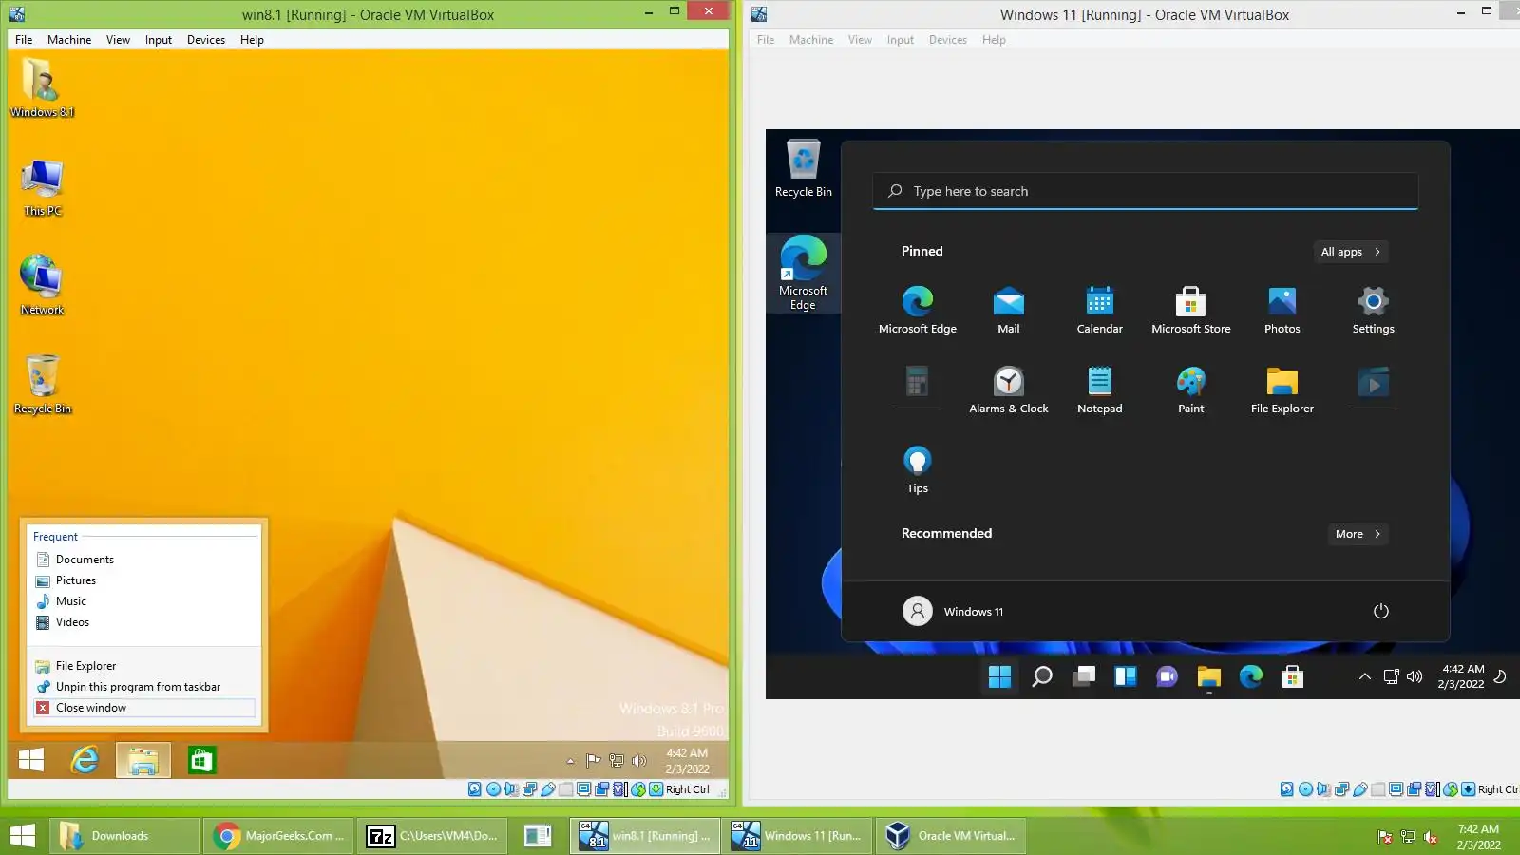Open Settings from Windows 11 pinned apps
Screen dimensions: 1520x855
click(1374, 311)
